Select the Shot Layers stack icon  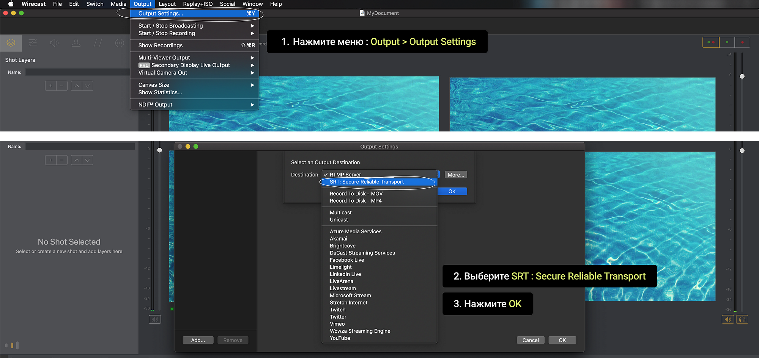click(11, 43)
